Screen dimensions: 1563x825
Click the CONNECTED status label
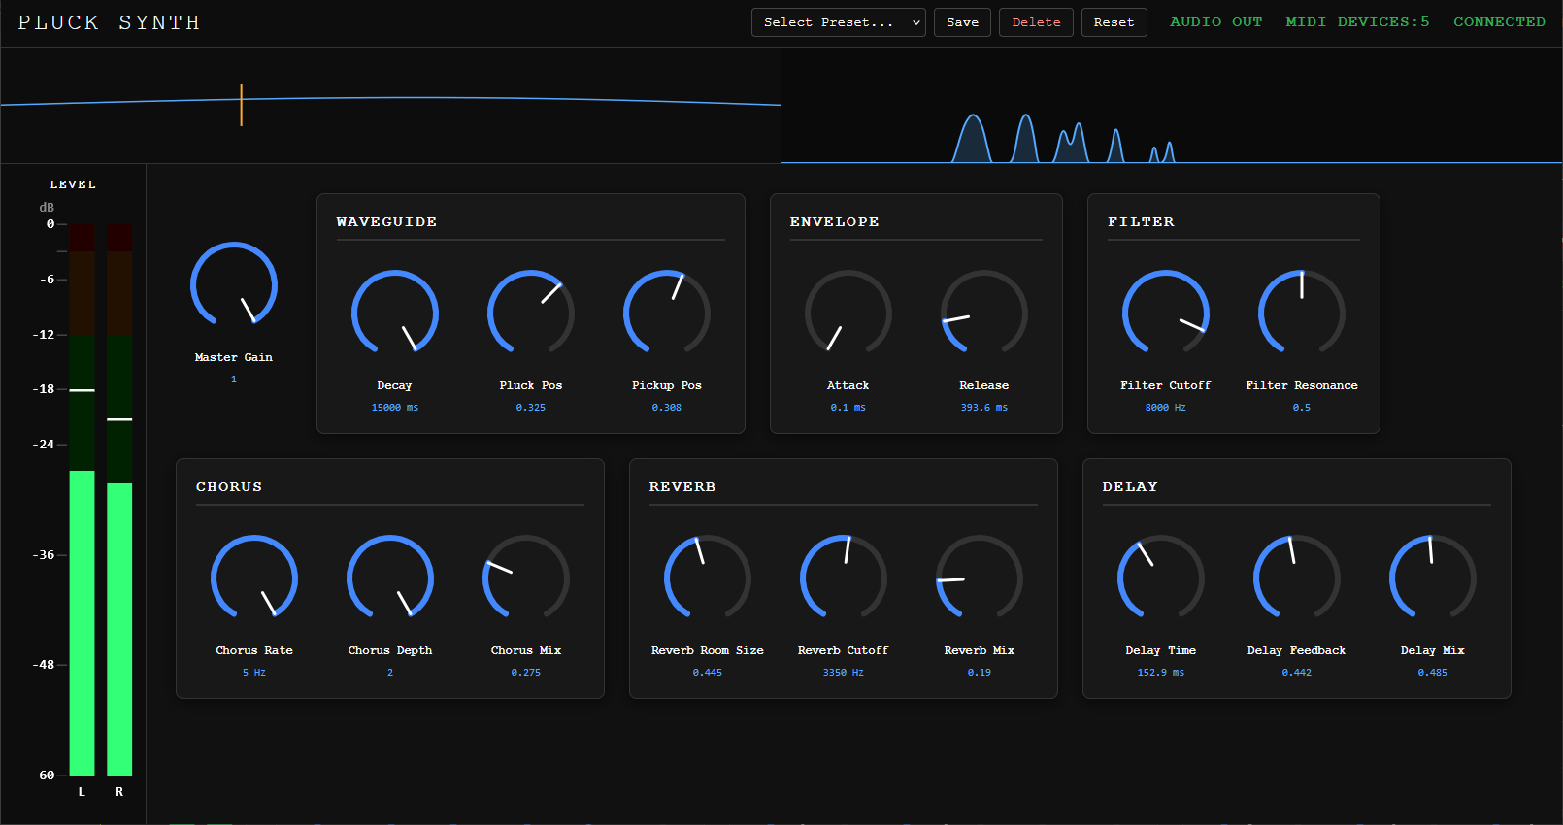point(1499,22)
